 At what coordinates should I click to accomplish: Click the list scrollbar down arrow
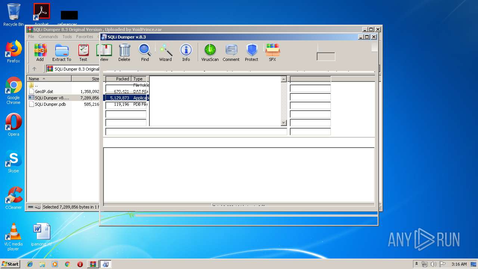(x=283, y=123)
